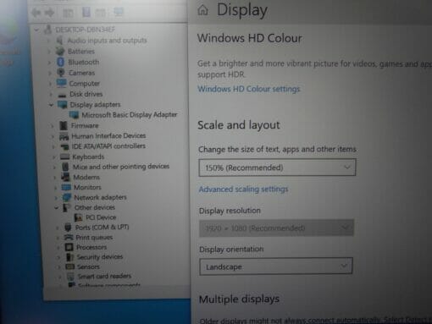Screen dimensions: 432x324
Task: Select the Ports (COM & LPT) icon
Action: (x=68, y=228)
